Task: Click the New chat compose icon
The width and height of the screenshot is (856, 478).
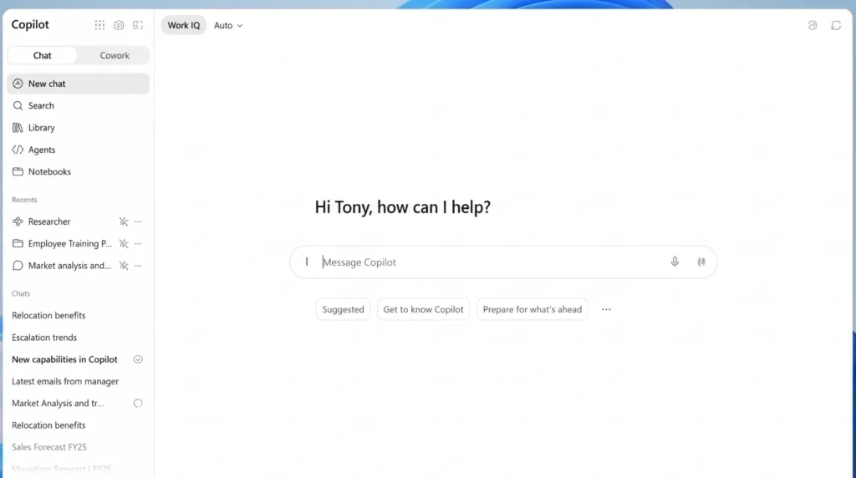Action: [18, 84]
